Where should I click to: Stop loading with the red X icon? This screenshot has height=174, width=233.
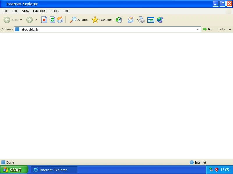coord(44,20)
